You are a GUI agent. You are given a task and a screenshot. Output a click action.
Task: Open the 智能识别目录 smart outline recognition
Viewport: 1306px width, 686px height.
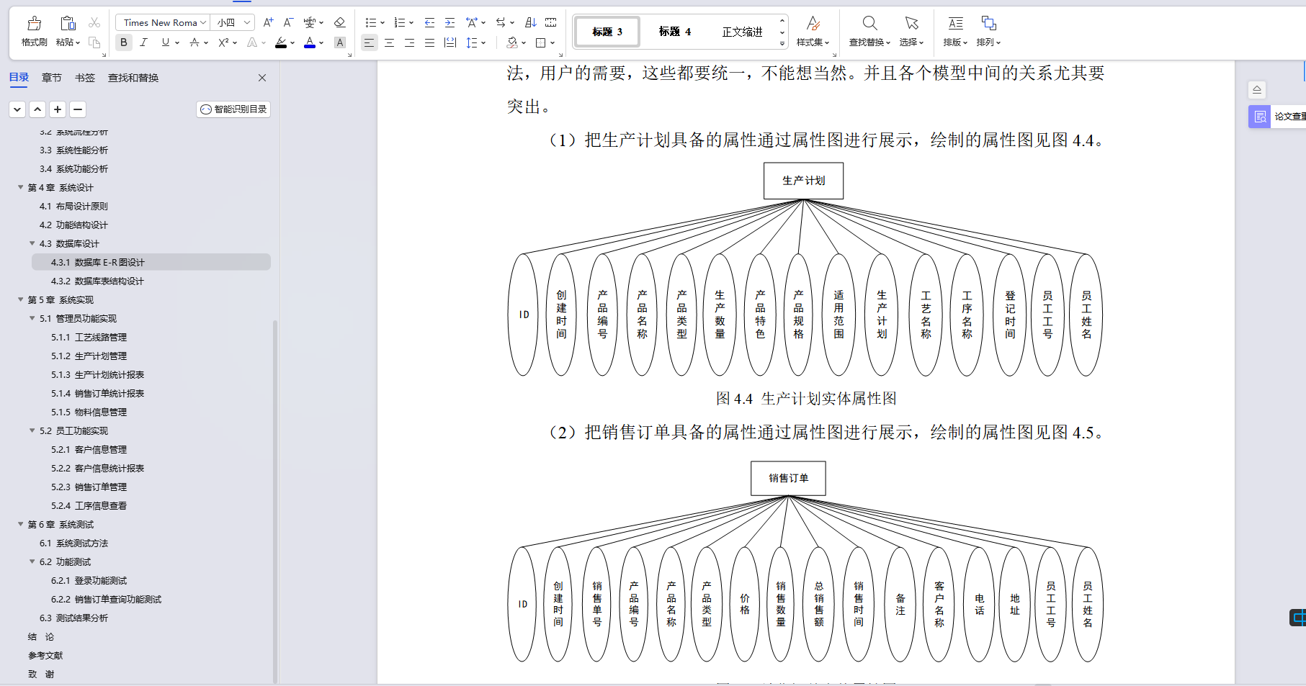[x=233, y=109]
